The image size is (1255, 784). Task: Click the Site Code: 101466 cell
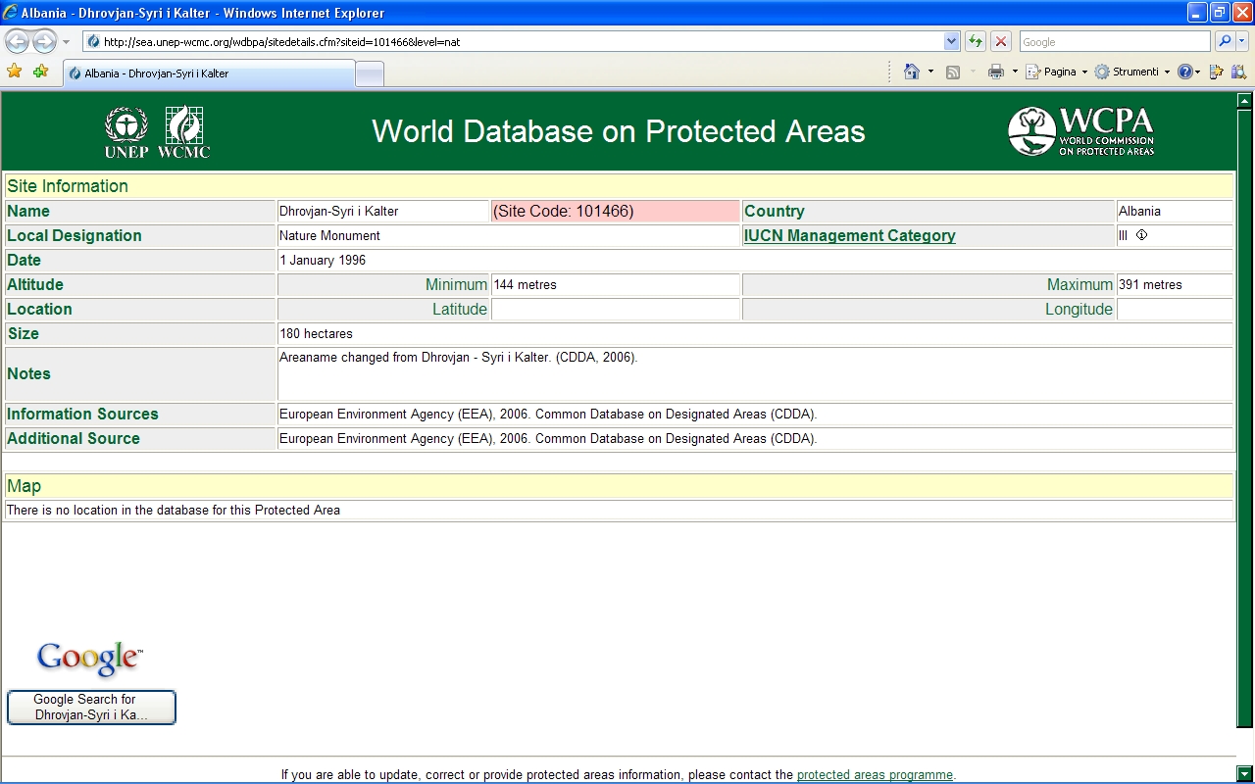coord(615,211)
